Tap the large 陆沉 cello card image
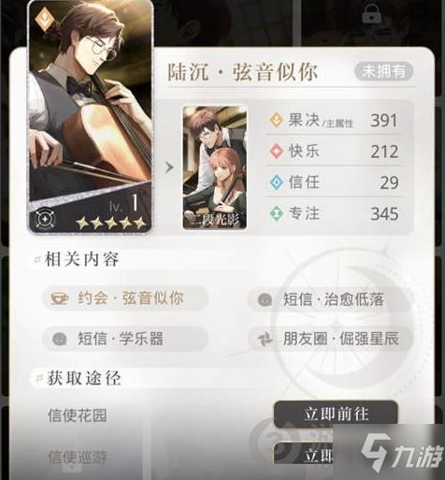Image resolution: width=445 pixels, height=480 pixels. pyautogui.click(x=90, y=116)
